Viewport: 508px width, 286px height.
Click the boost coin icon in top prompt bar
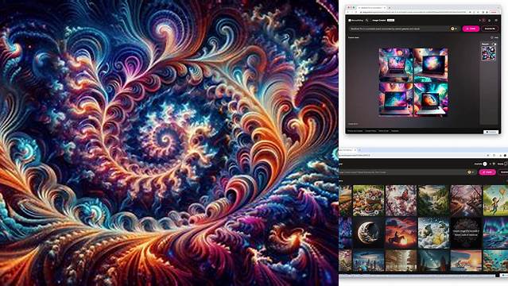click(x=452, y=29)
